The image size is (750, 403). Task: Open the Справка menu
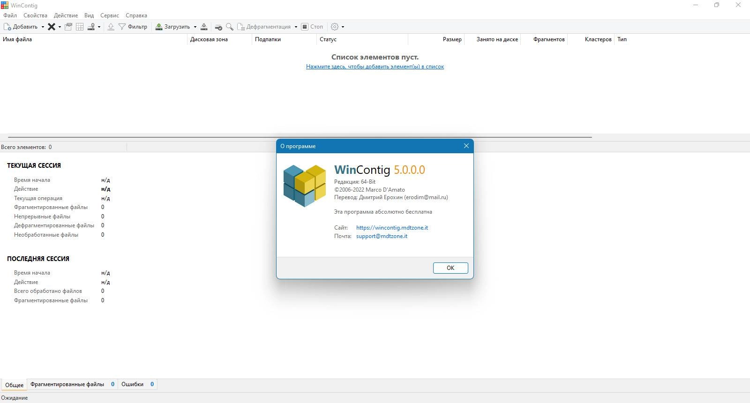point(136,15)
